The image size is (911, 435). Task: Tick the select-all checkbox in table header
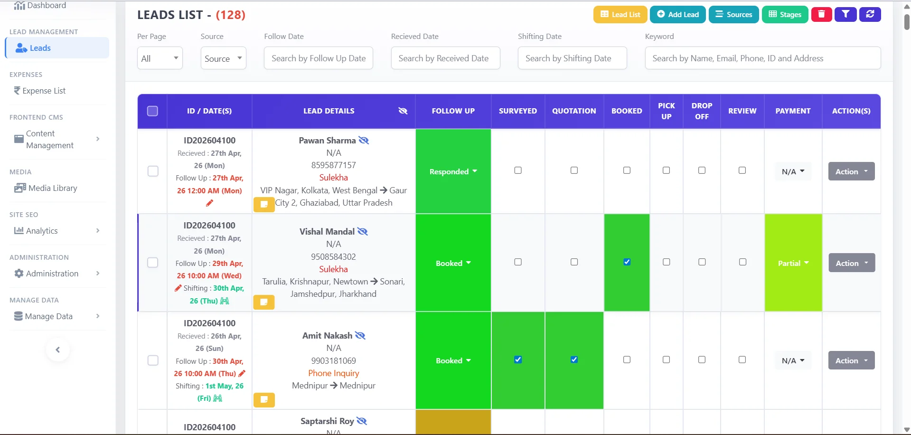pyautogui.click(x=152, y=111)
